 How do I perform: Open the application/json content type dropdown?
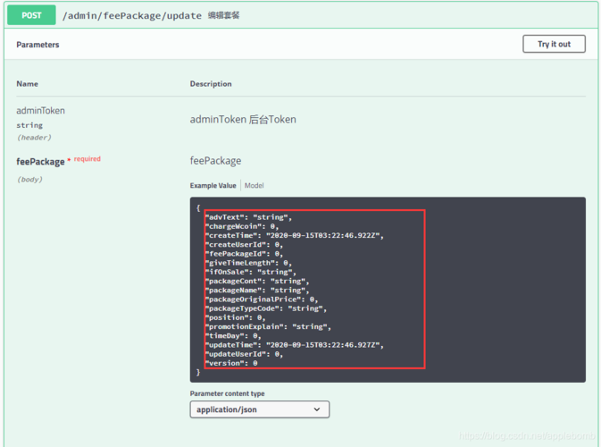click(260, 409)
